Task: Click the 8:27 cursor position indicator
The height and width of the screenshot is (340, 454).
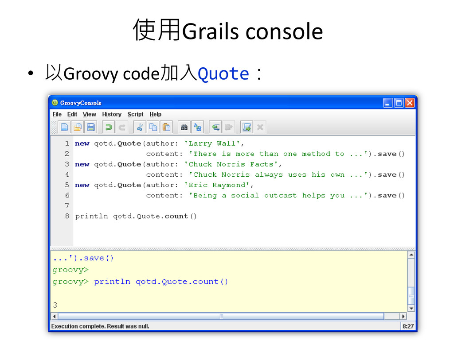Action: click(x=408, y=326)
